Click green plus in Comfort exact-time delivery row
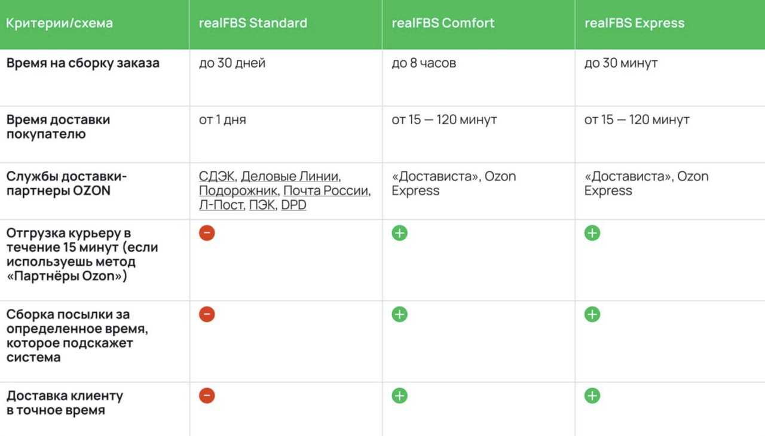The width and height of the screenshot is (765, 436). point(399,395)
